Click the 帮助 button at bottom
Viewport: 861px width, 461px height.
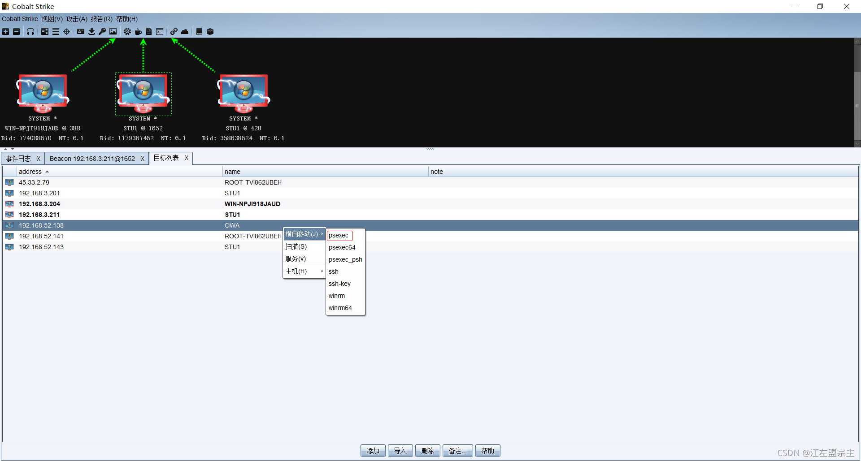[488, 451]
